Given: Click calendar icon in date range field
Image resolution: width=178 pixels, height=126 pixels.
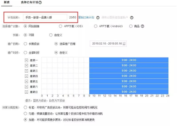Looking at the screenshot, I should click(124, 44).
